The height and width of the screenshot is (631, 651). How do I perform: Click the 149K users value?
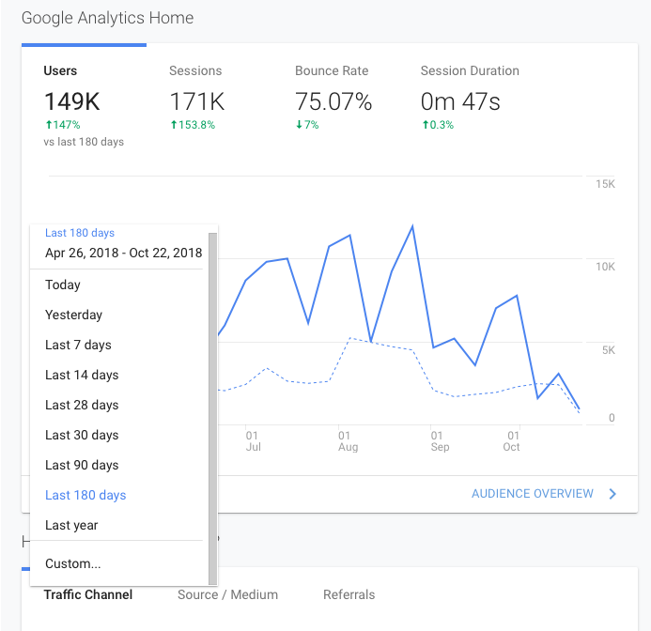point(71,101)
